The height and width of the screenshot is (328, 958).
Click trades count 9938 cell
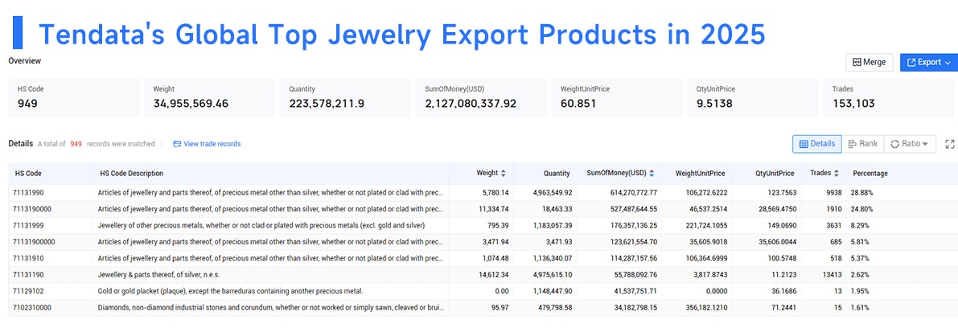833,193
